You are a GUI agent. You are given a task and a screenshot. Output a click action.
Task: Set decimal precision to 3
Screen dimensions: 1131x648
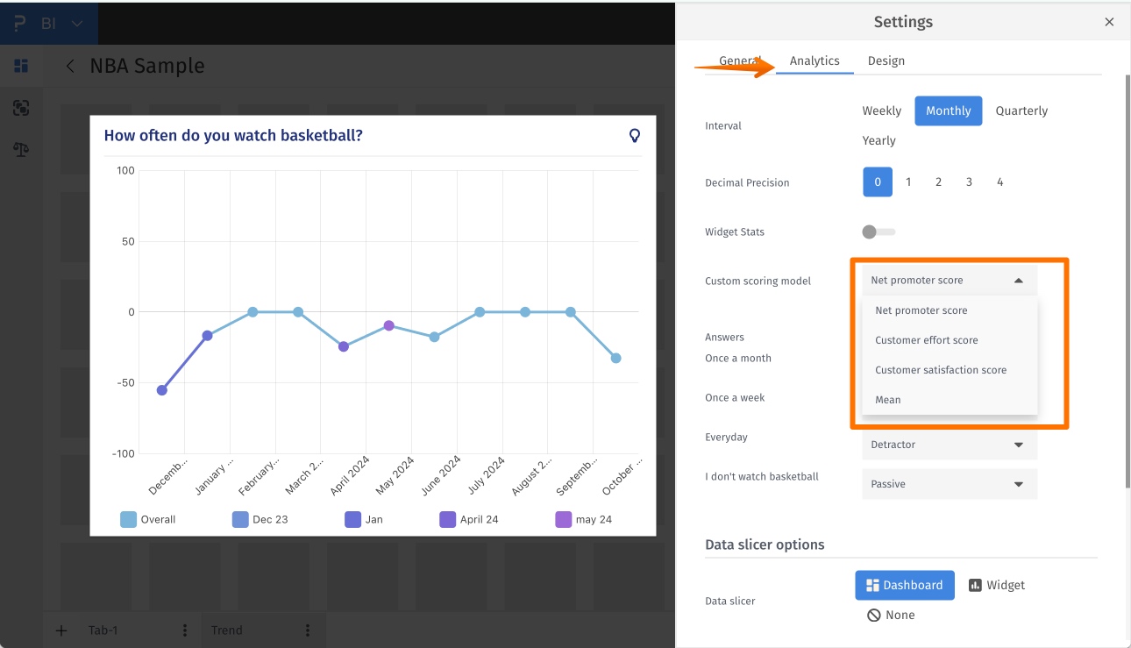pos(969,182)
